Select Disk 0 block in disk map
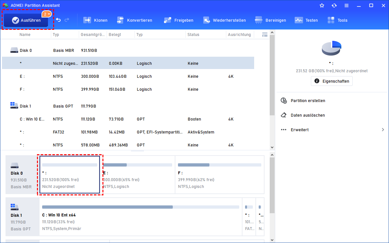The height and width of the screenshot is (243, 389). pyautogui.click(x=22, y=175)
